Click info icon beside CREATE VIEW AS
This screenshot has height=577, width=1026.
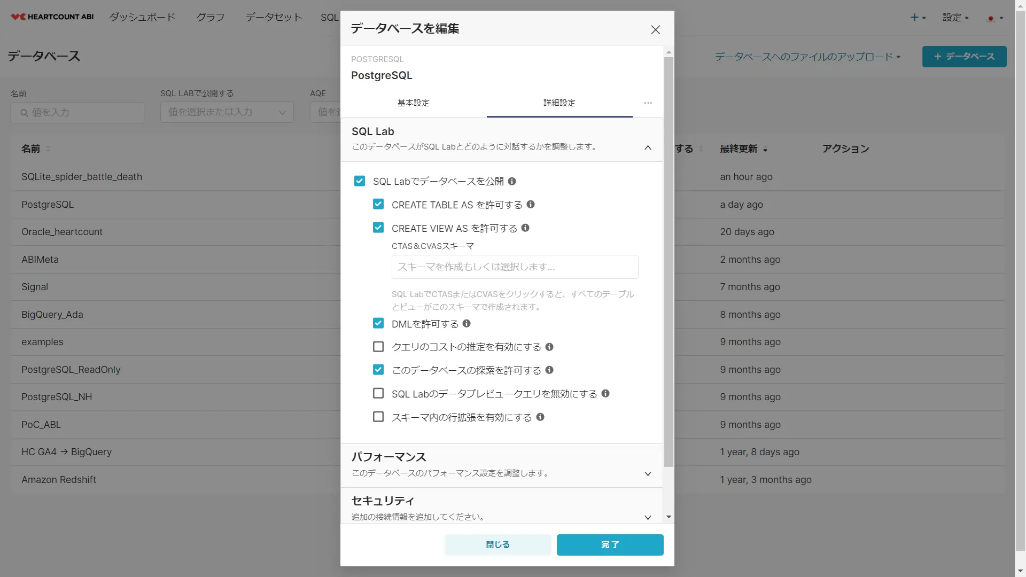pos(525,228)
